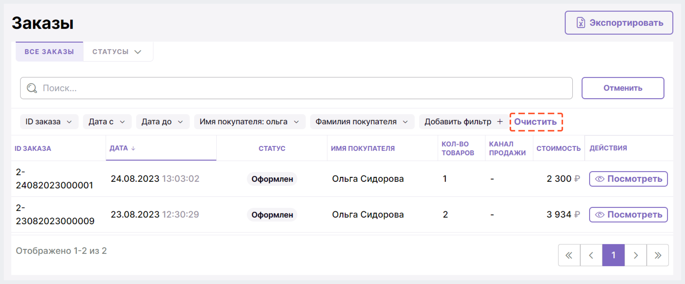This screenshot has height=284, width=685.
Task: Click Добавить фильтр plus button
Action: (463, 122)
